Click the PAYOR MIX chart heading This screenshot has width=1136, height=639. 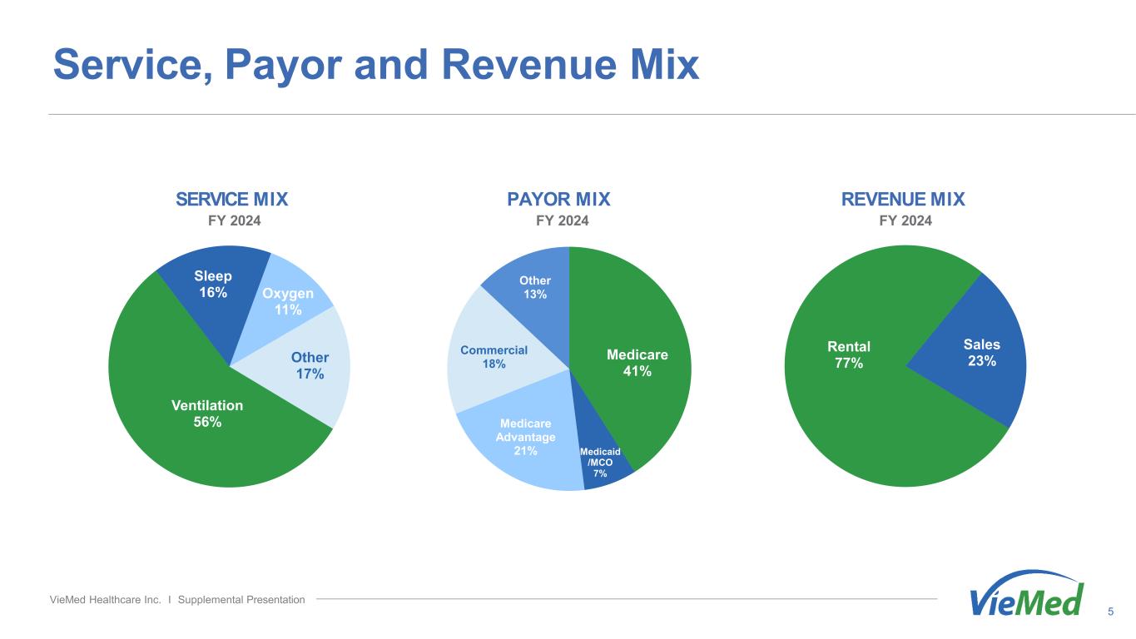pos(558,200)
